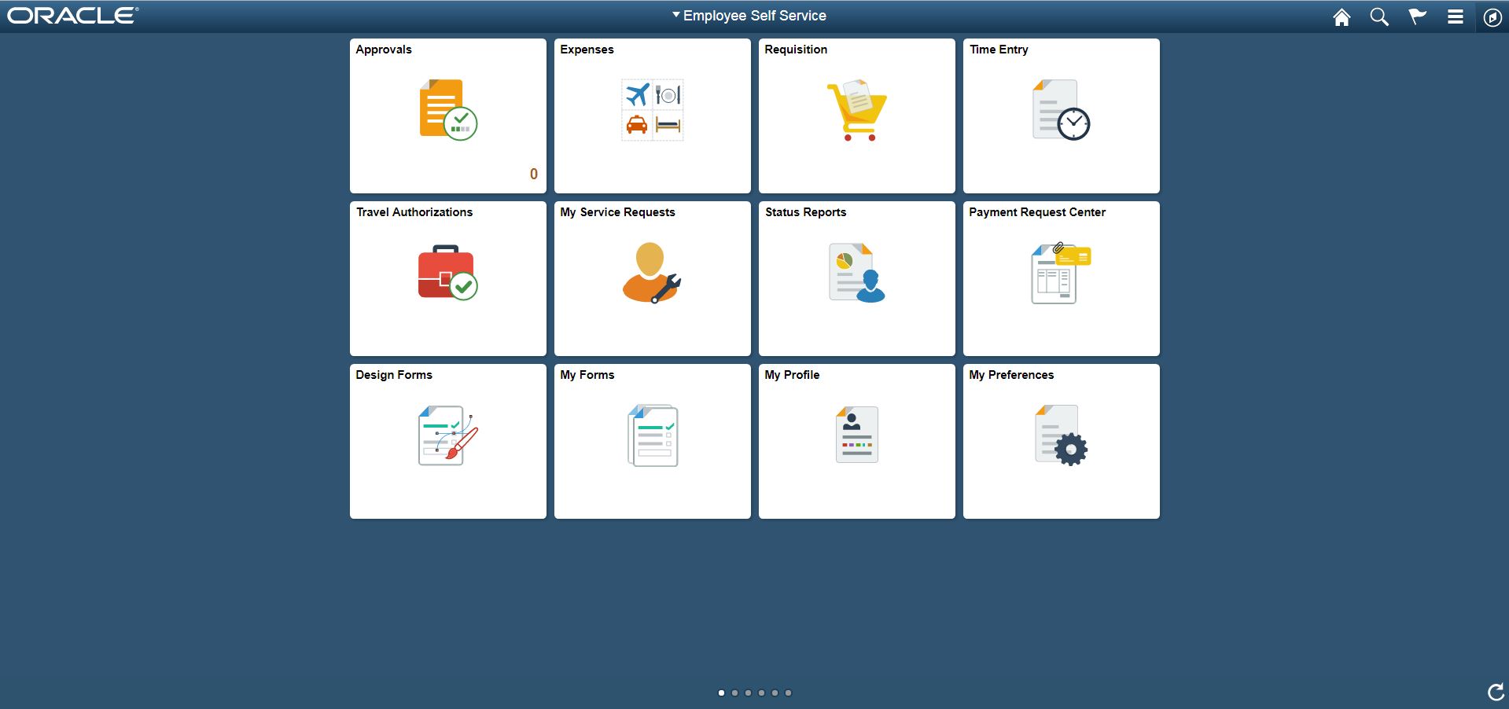Open the My Service Requests tile
Image resolution: width=1509 pixels, height=709 pixels.
pyautogui.click(x=652, y=278)
